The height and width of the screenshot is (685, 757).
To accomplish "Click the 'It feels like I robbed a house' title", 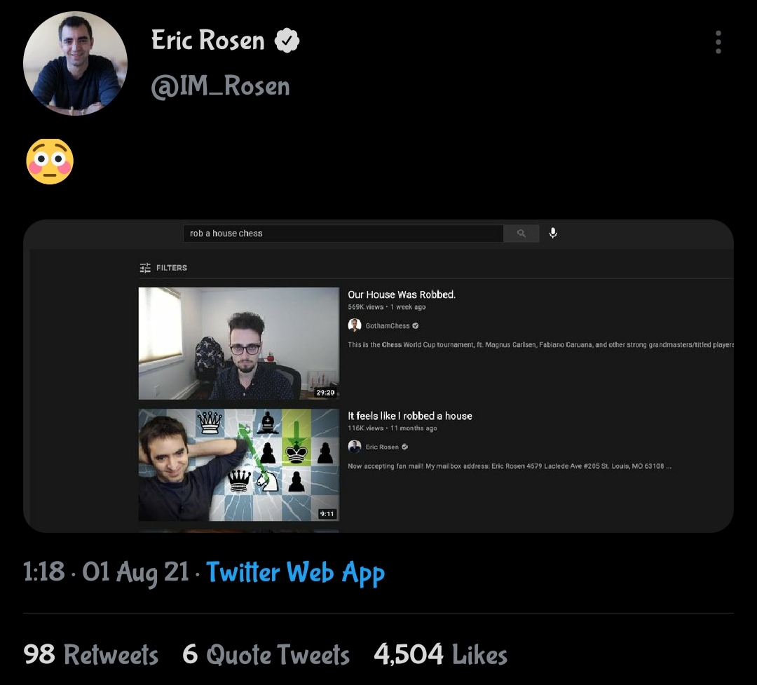I will click(410, 416).
